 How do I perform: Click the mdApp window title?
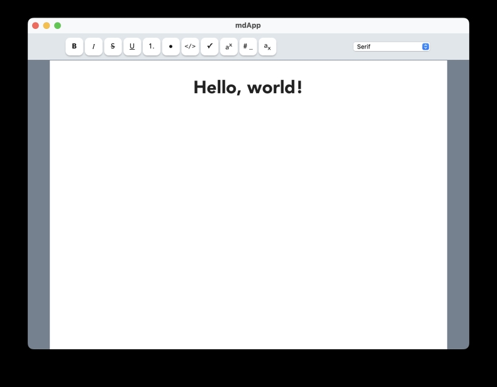tap(248, 25)
